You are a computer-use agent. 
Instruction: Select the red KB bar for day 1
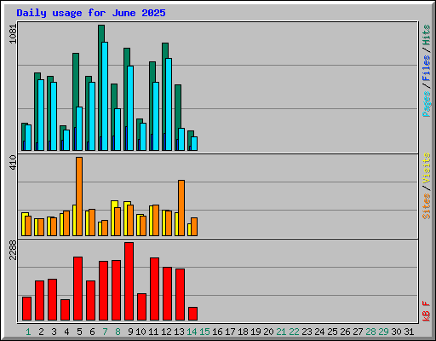(x=26, y=309)
